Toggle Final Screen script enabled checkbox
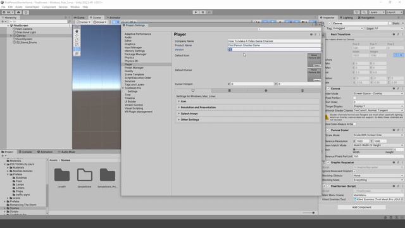 [328, 186]
